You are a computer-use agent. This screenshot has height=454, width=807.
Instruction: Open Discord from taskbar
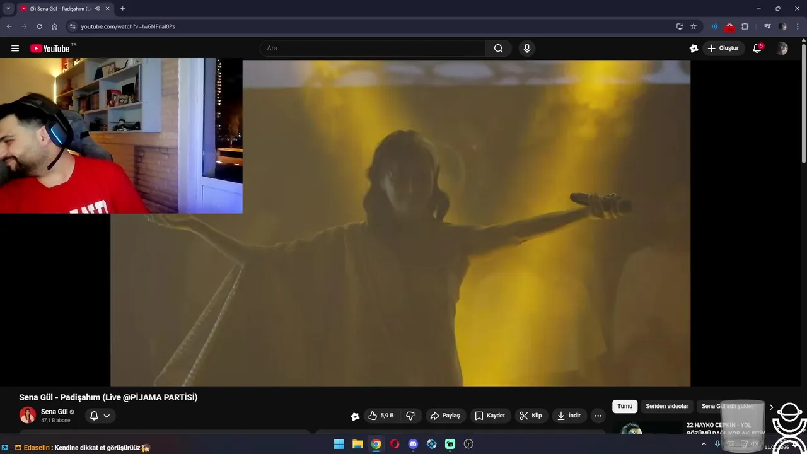click(x=413, y=444)
